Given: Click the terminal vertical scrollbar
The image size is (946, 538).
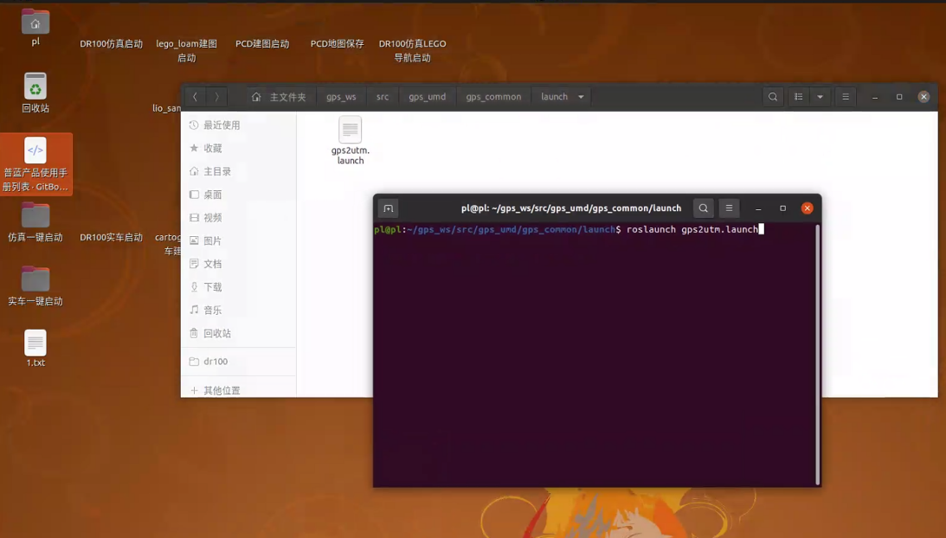Looking at the screenshot, I should [x=817, y=355].
